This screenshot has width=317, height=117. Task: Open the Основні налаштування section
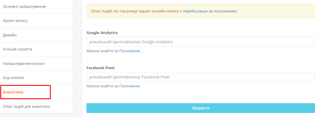tap(36, 7)
